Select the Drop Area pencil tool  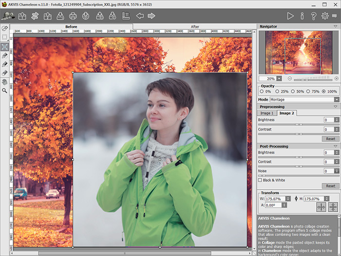point(4,64)
